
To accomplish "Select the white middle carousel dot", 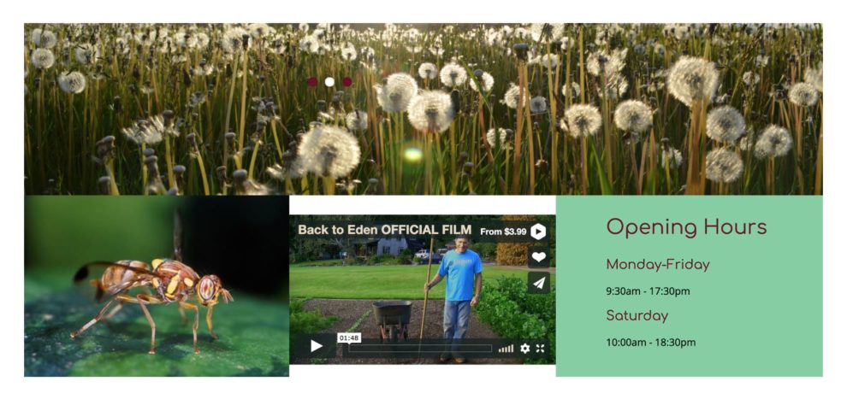I will 329,82.
